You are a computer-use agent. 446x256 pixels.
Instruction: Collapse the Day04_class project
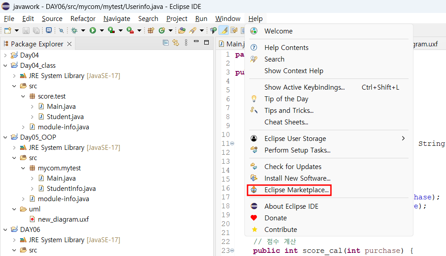click(x=5, y=66)
